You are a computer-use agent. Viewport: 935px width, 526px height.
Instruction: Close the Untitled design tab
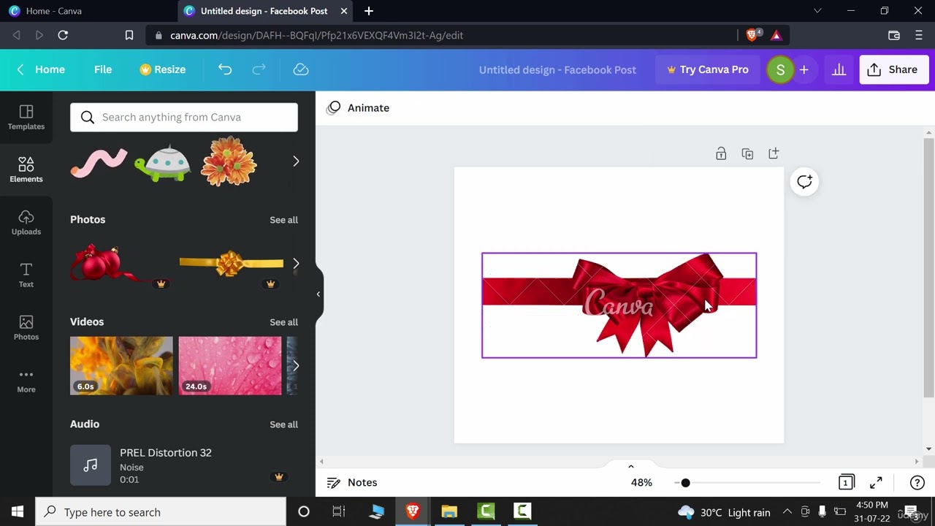pyautogui.click(x=344, y=11)
